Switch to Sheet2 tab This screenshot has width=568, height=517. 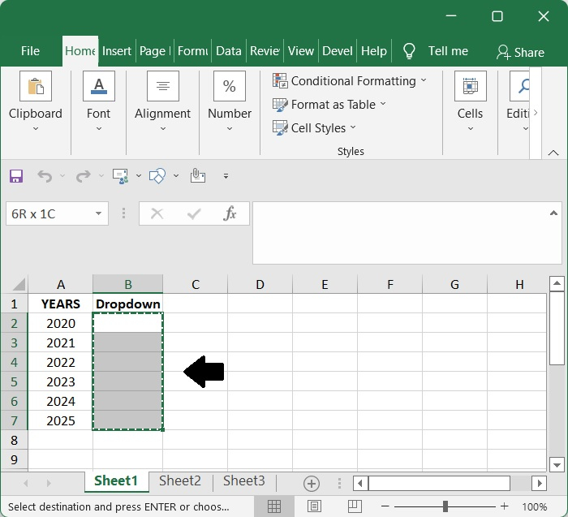179,480
